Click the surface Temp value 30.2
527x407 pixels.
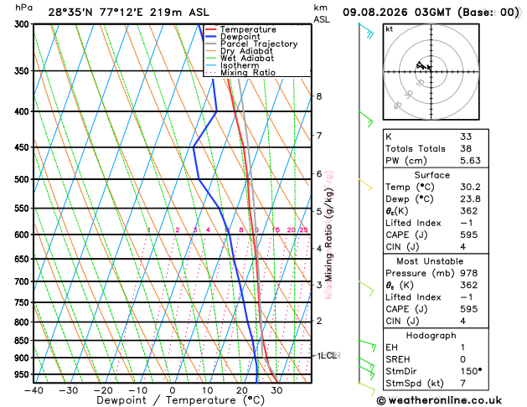pyautogui.click(x=470, y=187)
